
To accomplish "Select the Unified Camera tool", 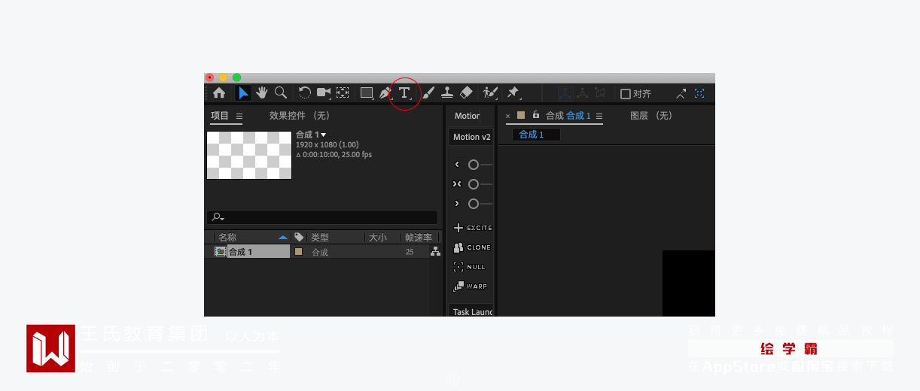I will 324,93.
